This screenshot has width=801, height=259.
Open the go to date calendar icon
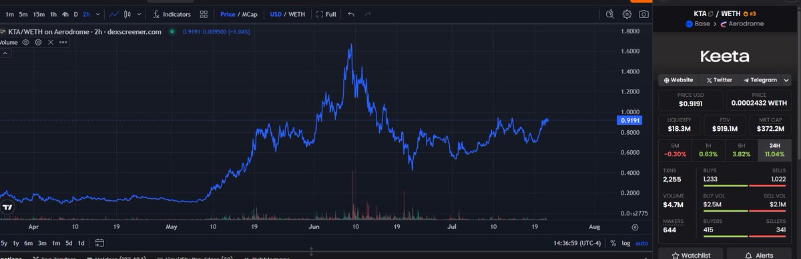99,243
